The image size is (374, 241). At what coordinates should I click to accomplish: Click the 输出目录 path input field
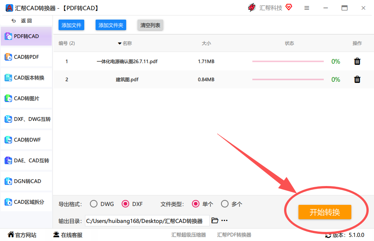click(147, 221)
